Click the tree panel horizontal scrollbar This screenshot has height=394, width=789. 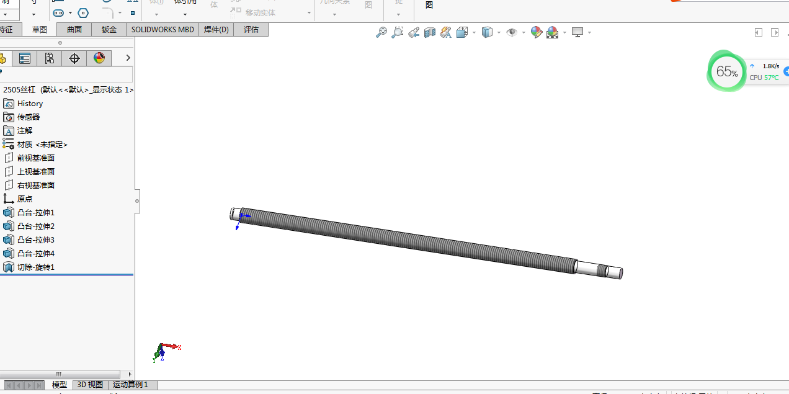point(60,374)
